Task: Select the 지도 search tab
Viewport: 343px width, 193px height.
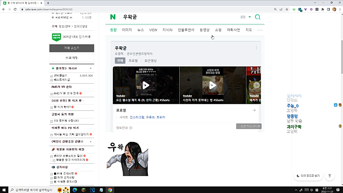Action: tap(249, 30)
